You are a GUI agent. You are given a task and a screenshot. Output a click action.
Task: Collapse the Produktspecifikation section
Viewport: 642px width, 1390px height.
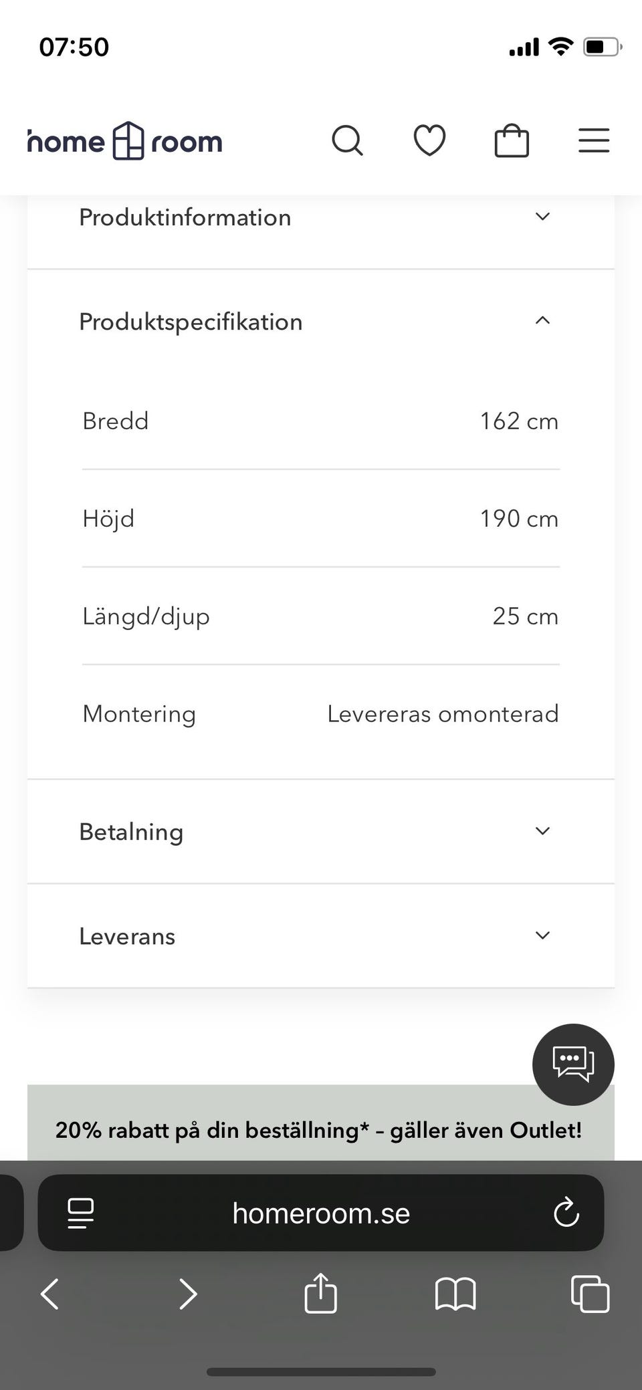pyautogui.click(x=321, y=322)
